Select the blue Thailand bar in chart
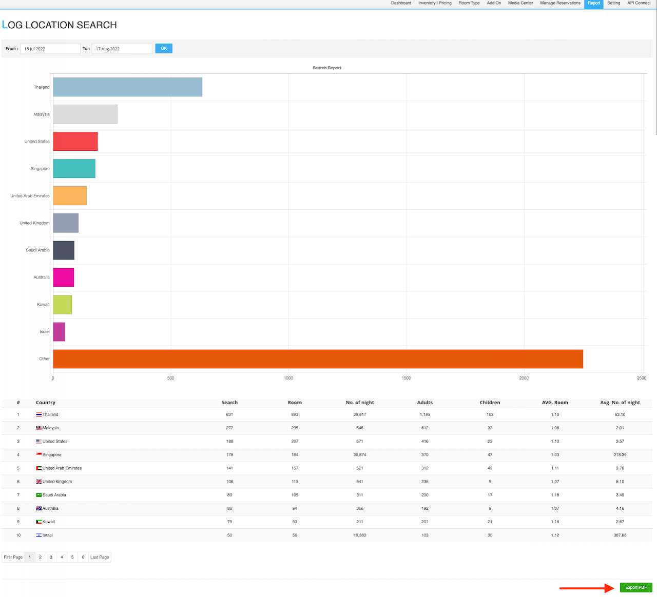Image resolution: width=657 pixels, height=597 pixels. tap(127, 87)
